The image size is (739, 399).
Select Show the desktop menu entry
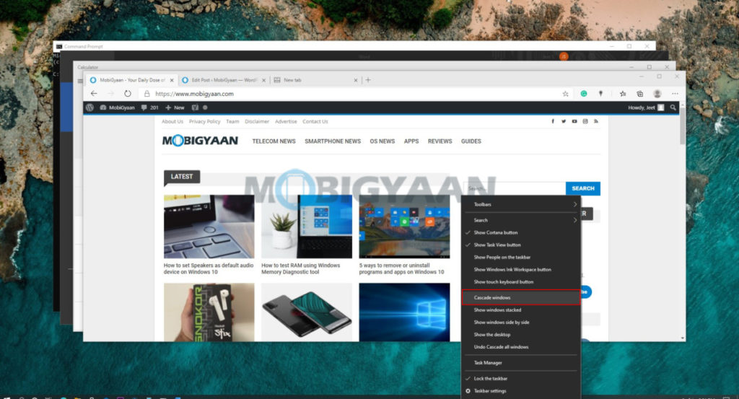click(521, 335)
